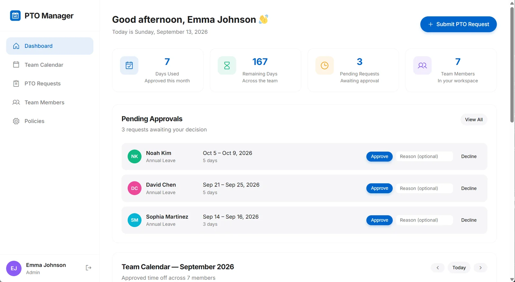
Task: Open the Policies page
Action: (x=50, y=121)
